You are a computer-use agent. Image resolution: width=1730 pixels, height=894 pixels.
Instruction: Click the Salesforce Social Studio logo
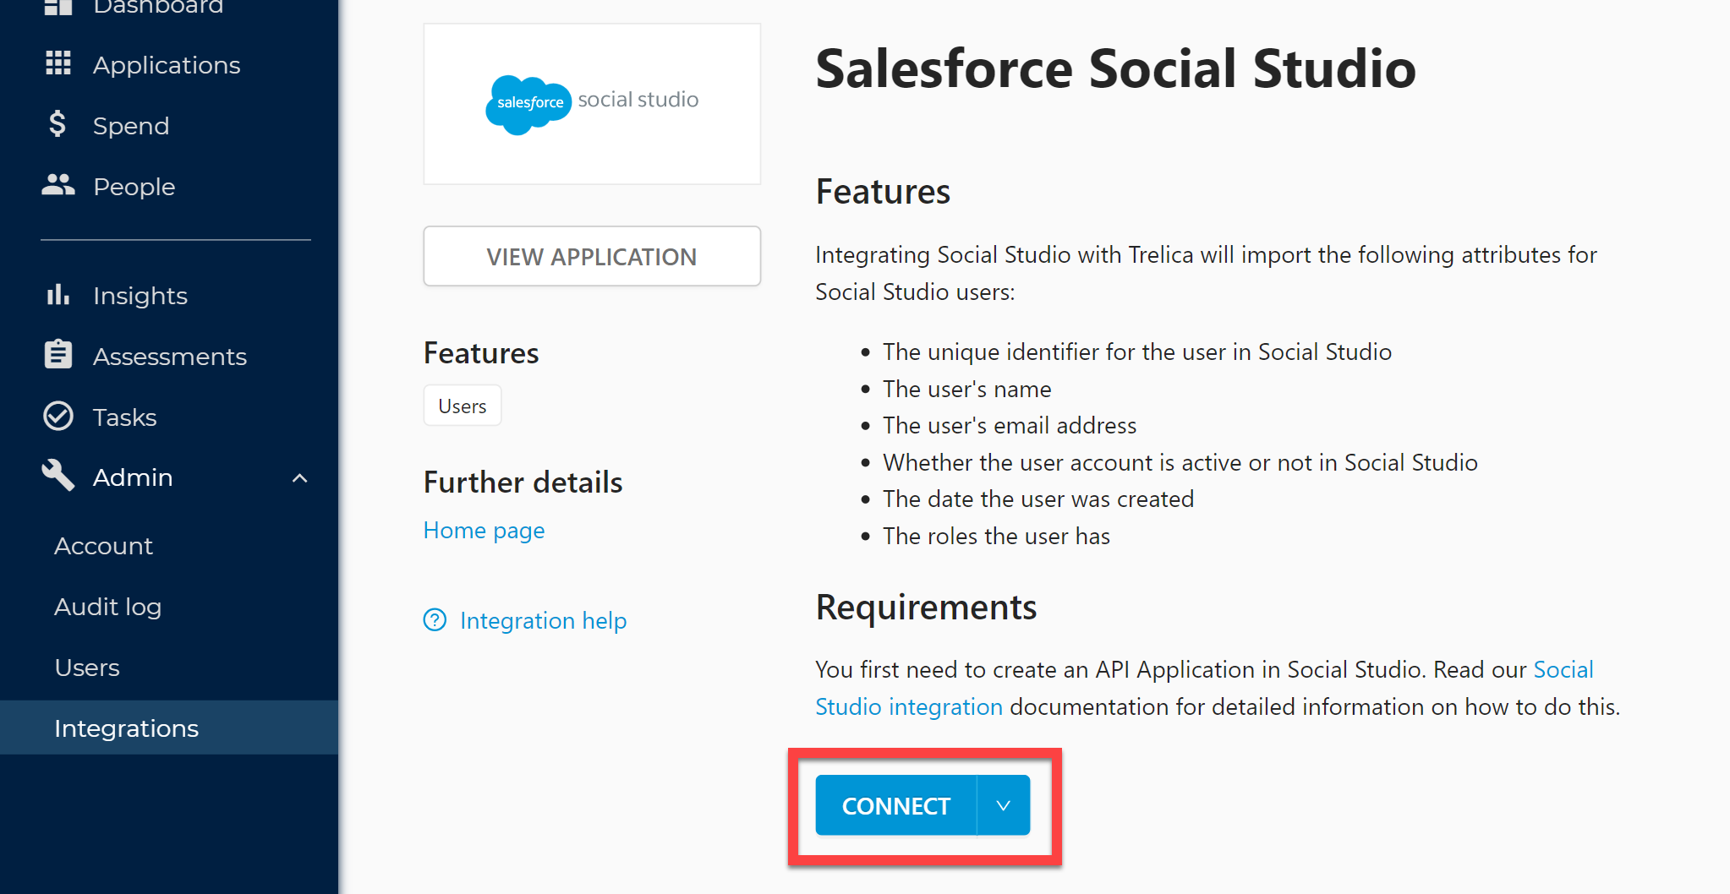(x=592, y=104)
